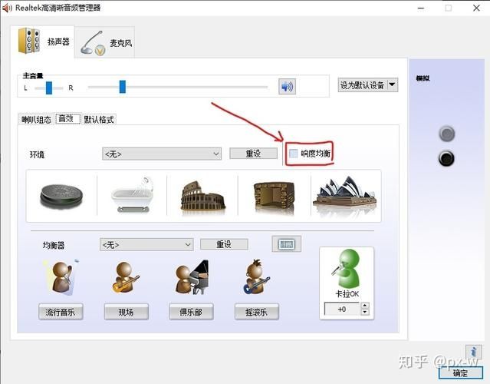Click the Realtek speaker title bar icon
490x384 pixels.
[x=7, y=8]
